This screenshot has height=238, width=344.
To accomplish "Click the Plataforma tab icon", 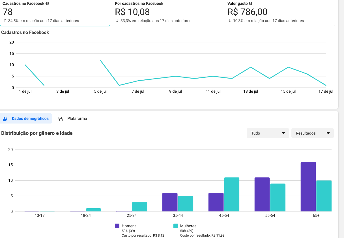I will point(61,119).
